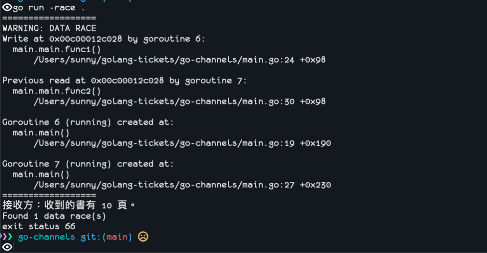Click the main.go:19 file path line
Image resolution: width=487 pixels, height=253 pixels.
(x=182, y=143)
